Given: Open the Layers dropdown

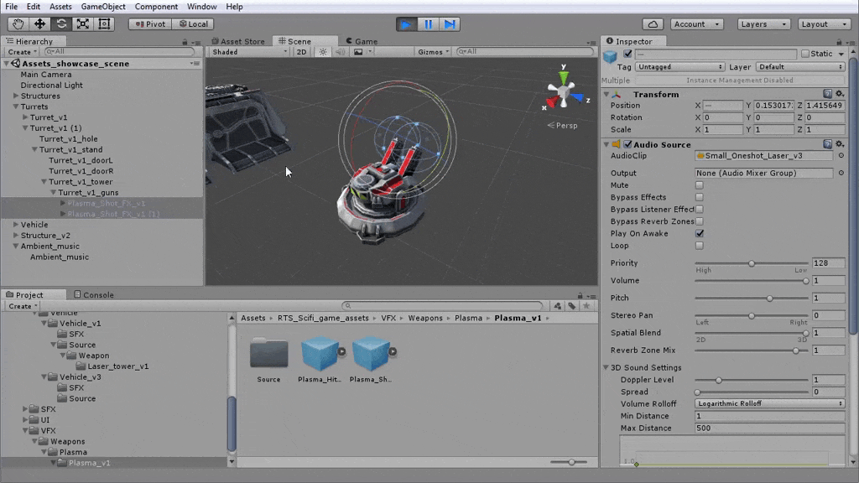Looking at the screenshot, I should (x=763, y=24).
